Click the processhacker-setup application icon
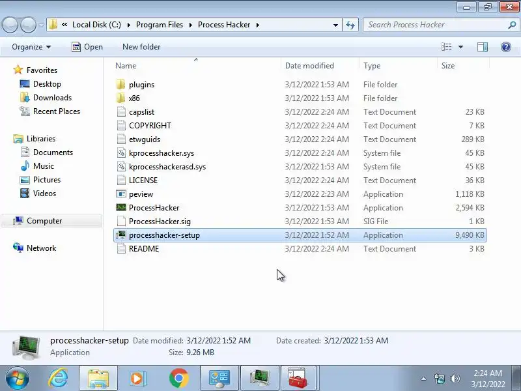This screenshot has width=521, height=391. coord(121,235)
